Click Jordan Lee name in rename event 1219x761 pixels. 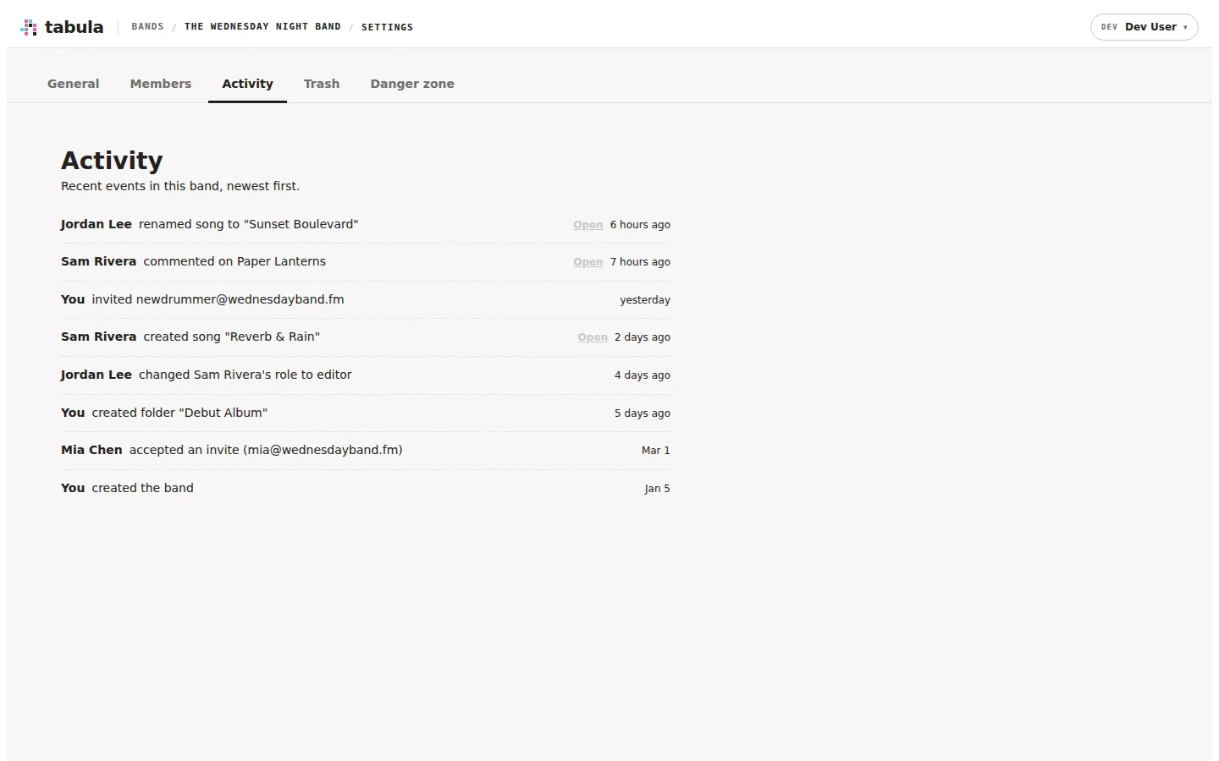(97, 224)
